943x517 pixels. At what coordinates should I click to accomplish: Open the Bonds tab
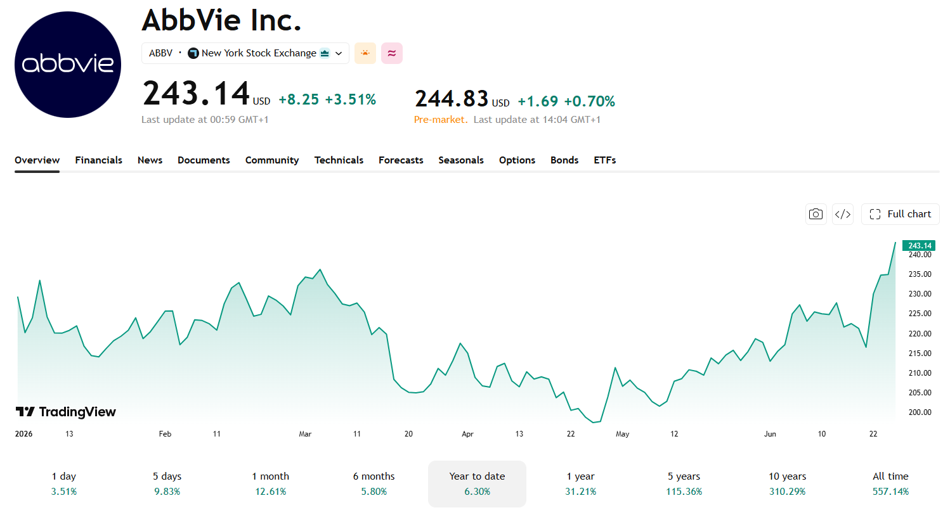coord(564,160)
